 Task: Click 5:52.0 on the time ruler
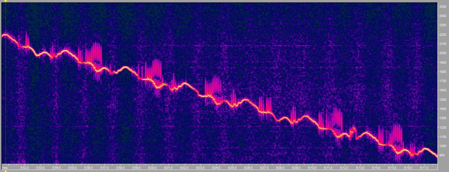point(24,168)
